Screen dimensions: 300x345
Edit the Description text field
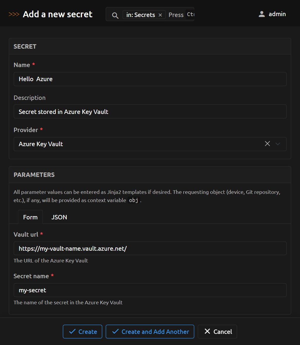[150, 112]
